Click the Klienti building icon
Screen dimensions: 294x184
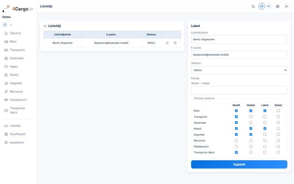6,75
